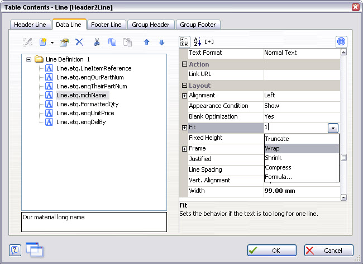Click the property list scrollbar thumb
Screen dimensions: 363x264
[343, 158]
